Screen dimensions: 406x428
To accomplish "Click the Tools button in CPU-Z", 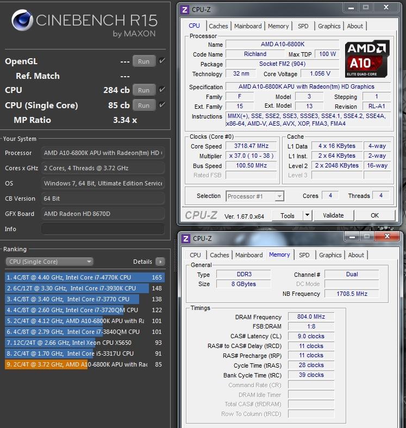I will coord(288,215).
